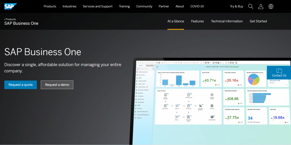The image size is (291, 145).
Task: Switch to the Get Started tab
Action: [258, 21]
